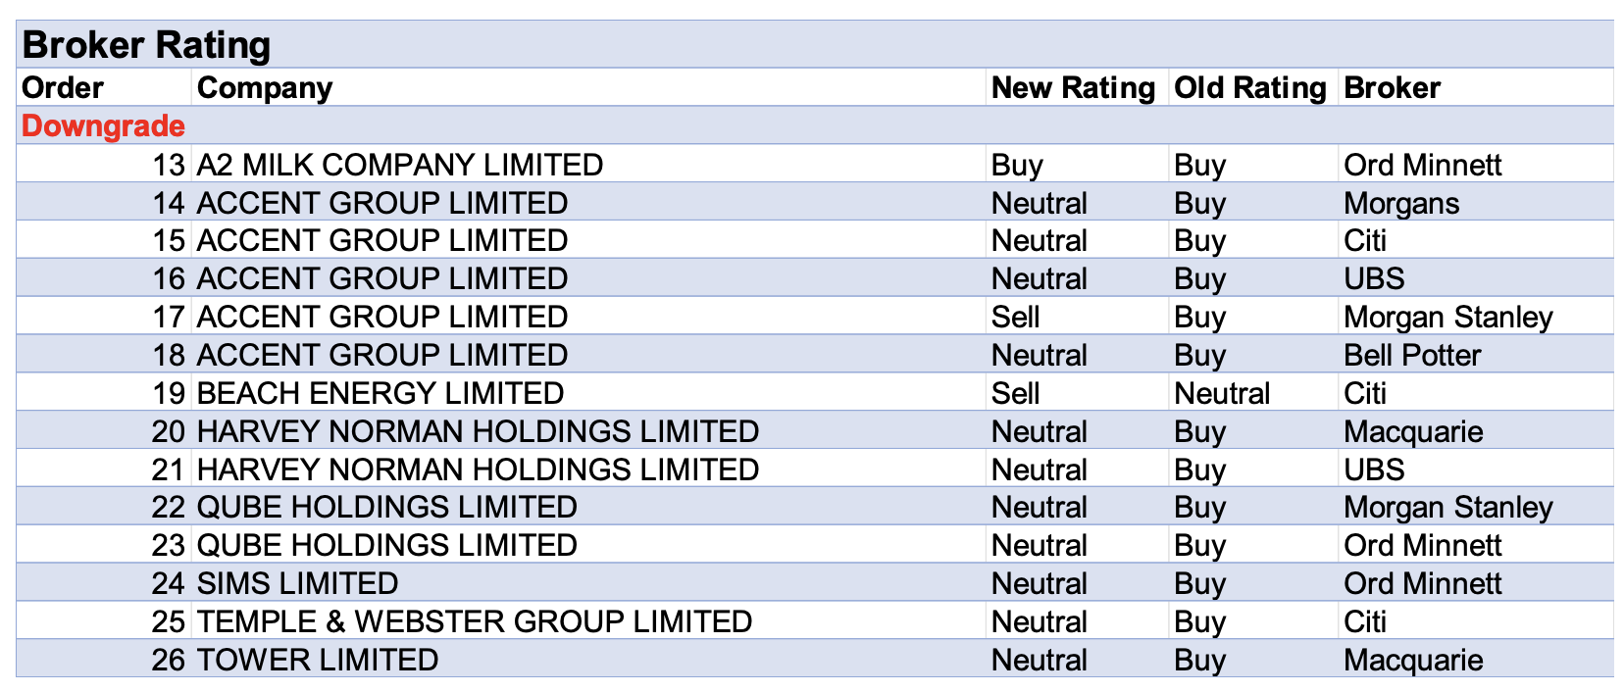1624x692 pixels.
Task: Select the Broker column header
Action: [x=1392, y=88]
